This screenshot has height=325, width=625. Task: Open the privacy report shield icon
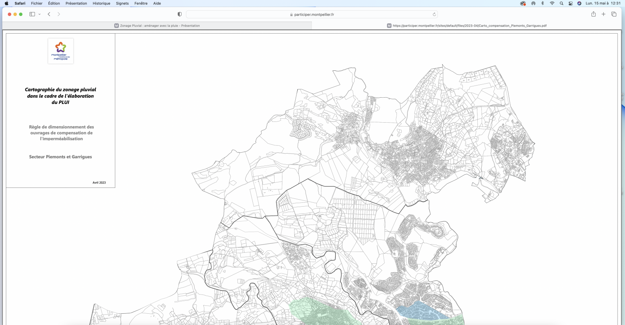[180, 14]
